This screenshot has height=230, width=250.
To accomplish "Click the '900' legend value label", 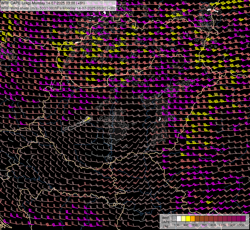I will 213,225.
